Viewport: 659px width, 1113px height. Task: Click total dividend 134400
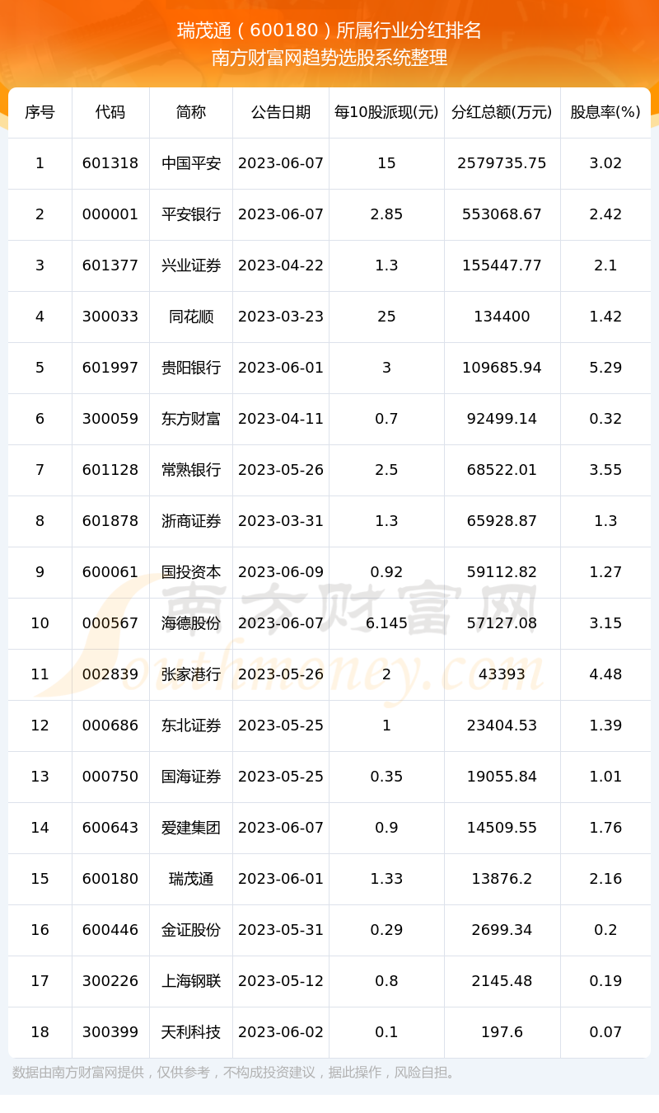pyautogui.click(x=502, y=317)
